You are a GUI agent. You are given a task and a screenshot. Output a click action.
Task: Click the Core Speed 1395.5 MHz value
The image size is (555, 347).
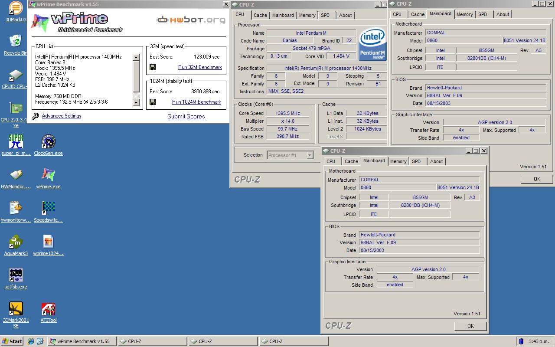pos(287,113)
